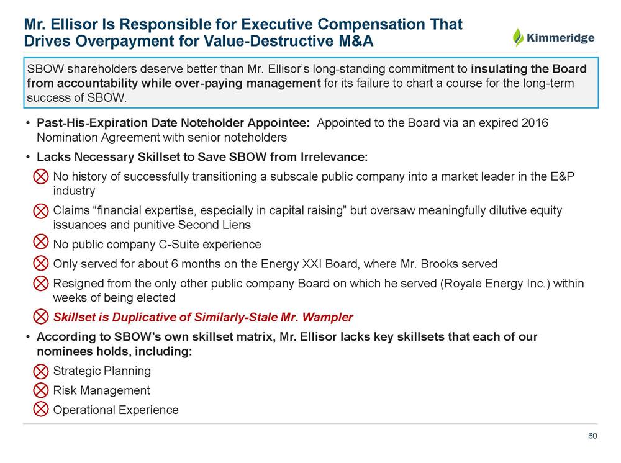Click "Lacks Necessary Skillset to Save SBOW" heading

coord(202,156)
